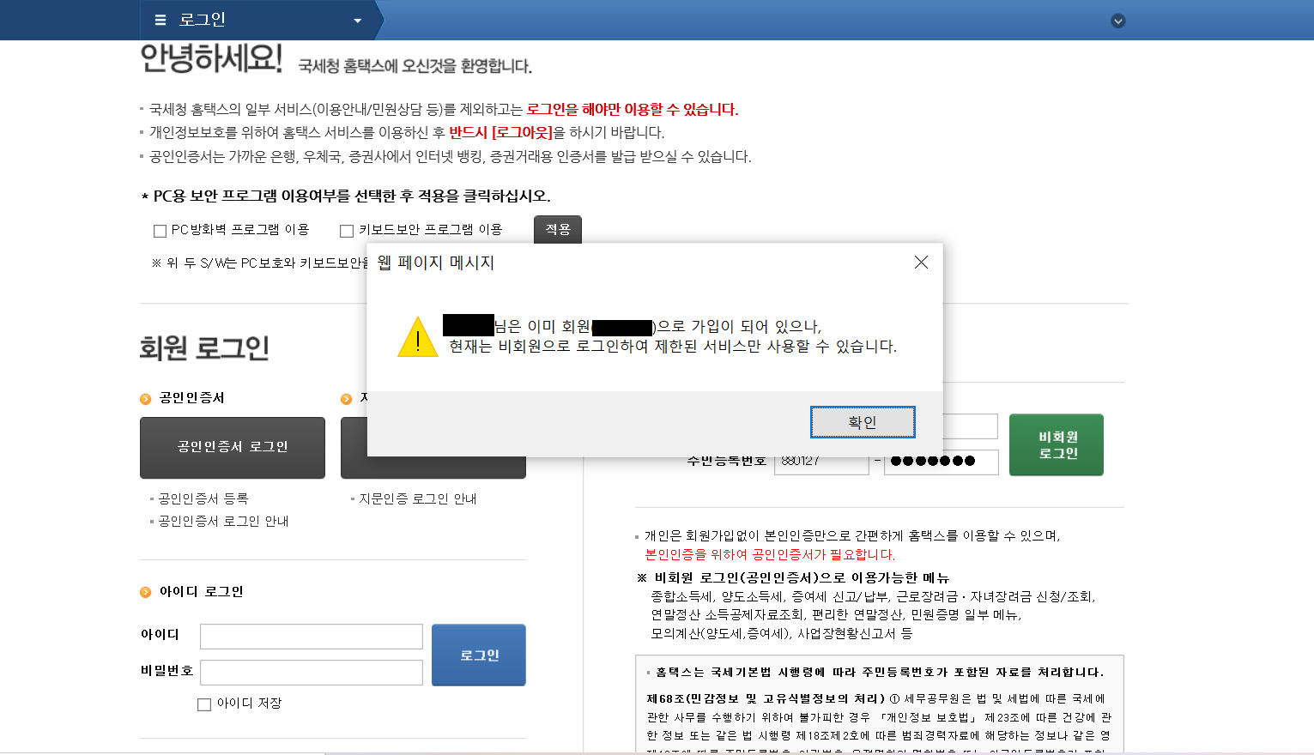The width and height of the screenshot is (1314, 755).
Task: Click the 웹 페이지 메시지 dialog title
Action: pyautogui.click(x=435, y=263)
